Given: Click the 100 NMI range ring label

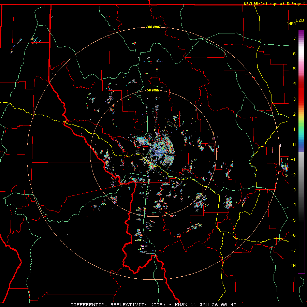Looking at the screenshot, I should coord(153,27).
